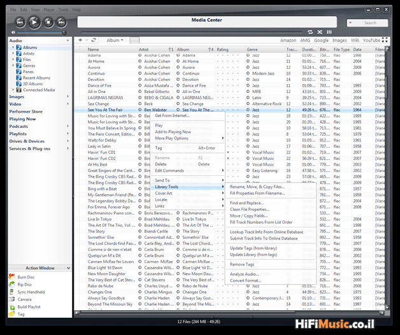400x335 pixels.
Task: Open 3D Albums view
Action: coord(32,84)
